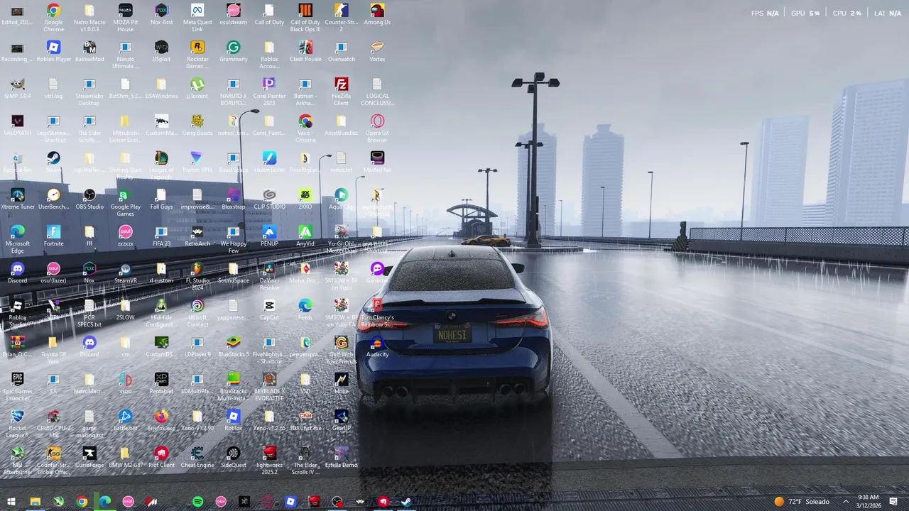
Task: Open the Proton VPN shortcut
Action: [197, 162]
